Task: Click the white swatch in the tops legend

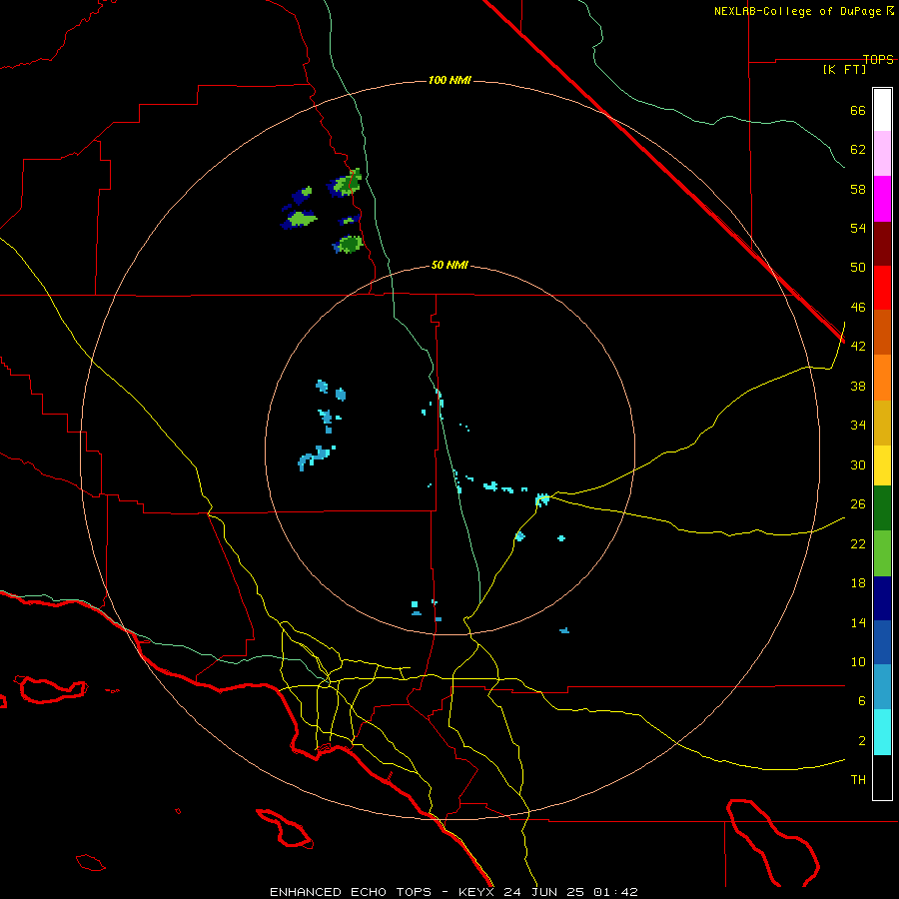Action: tap(882, 110)
